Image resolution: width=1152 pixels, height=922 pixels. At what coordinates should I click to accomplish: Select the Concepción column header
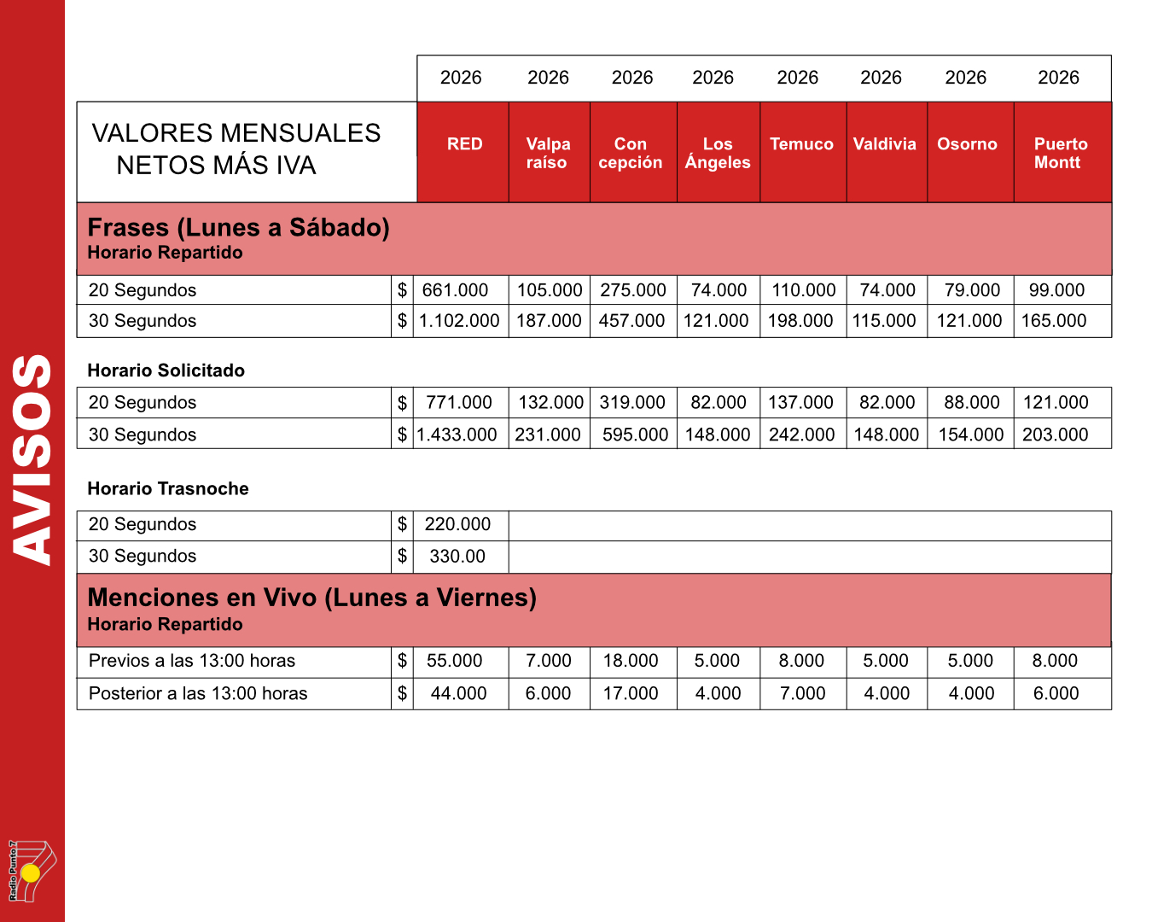[632, 152]
